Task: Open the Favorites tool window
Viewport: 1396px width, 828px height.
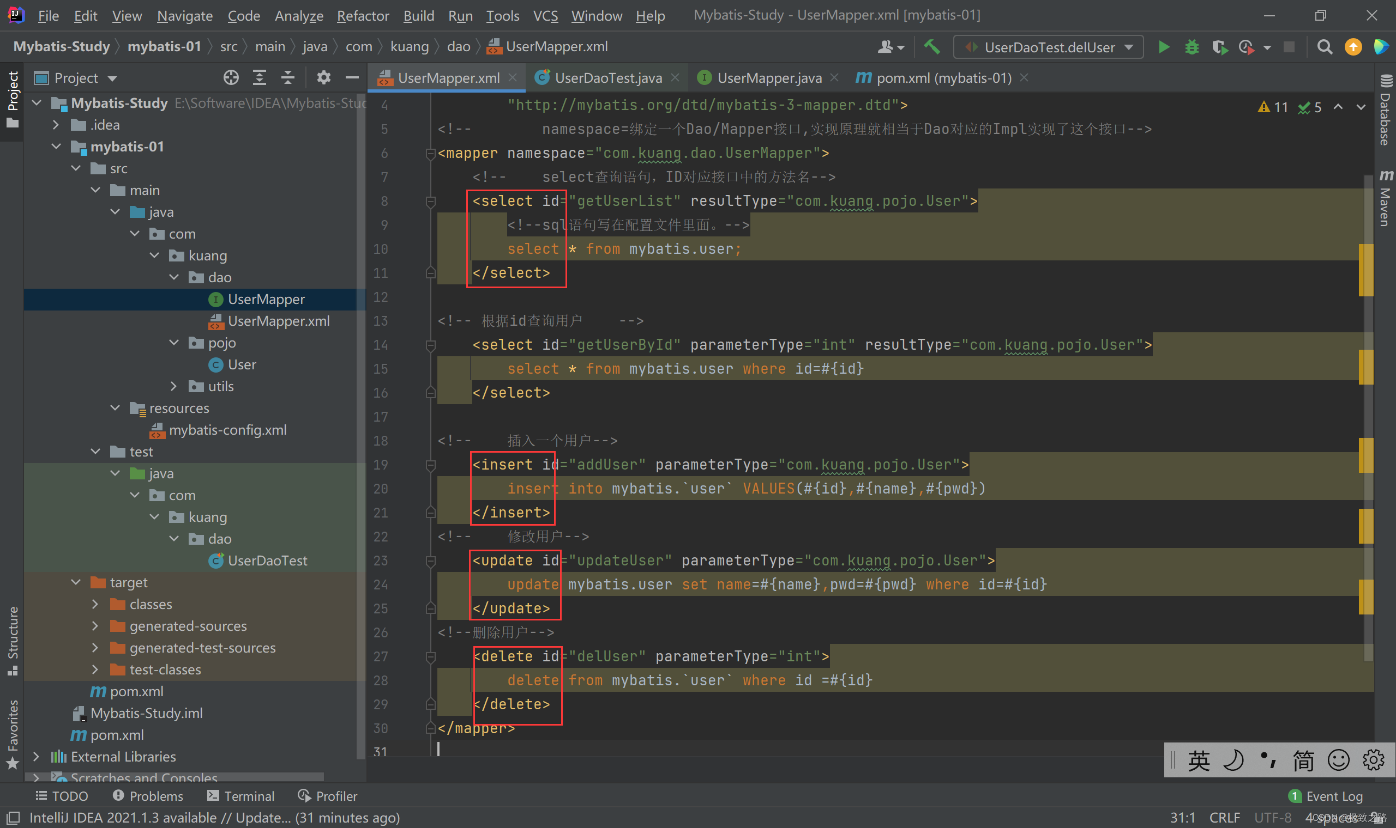Action: coord(13,734)
